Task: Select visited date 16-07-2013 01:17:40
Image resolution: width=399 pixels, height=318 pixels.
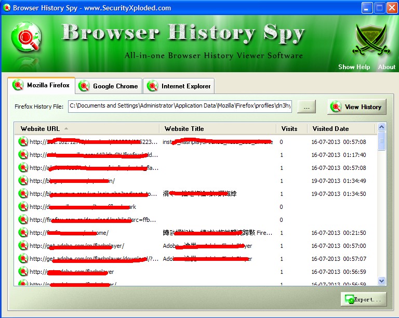Action: click(x=339, y=155)
